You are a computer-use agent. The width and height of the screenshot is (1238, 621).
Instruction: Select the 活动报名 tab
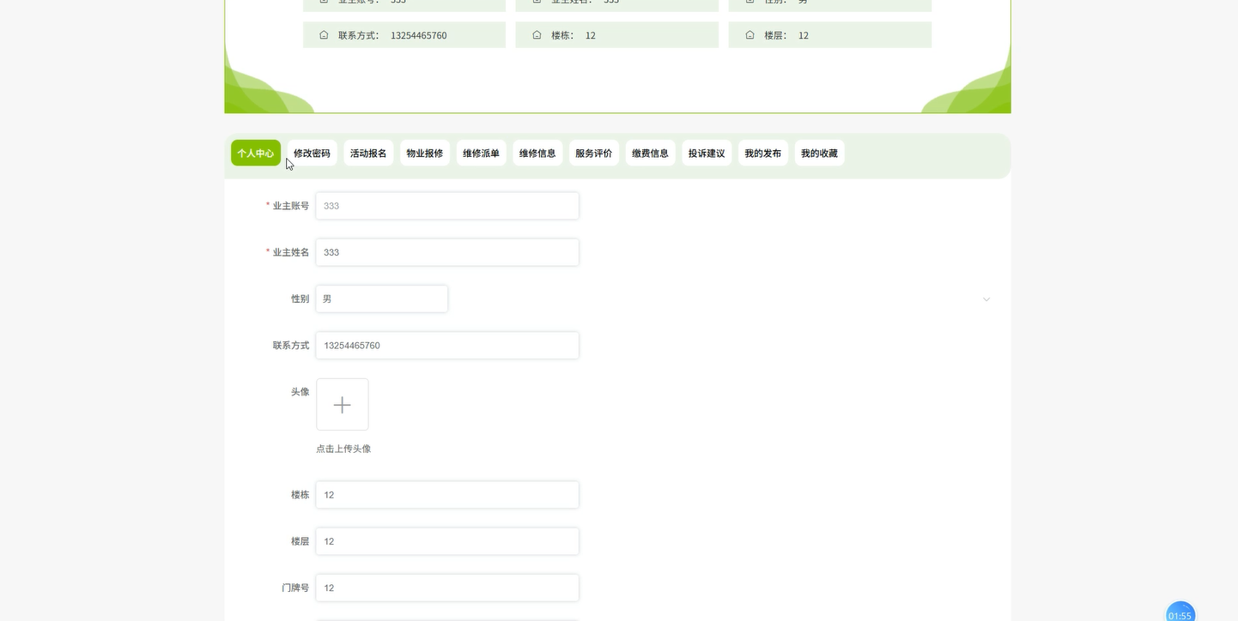(367, 153)
